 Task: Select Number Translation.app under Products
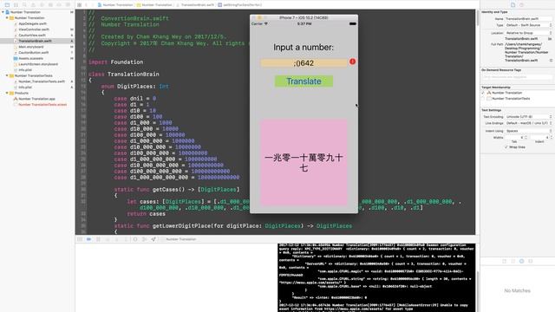(36, 99)
